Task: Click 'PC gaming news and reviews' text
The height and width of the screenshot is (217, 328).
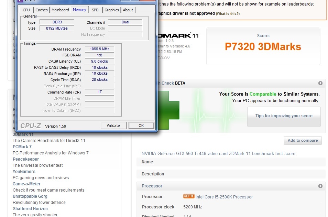Action: (41, 178)
